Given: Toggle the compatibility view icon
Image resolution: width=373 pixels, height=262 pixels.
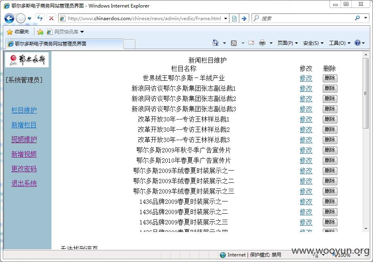Looking at the screenshot, I should 234,18.
